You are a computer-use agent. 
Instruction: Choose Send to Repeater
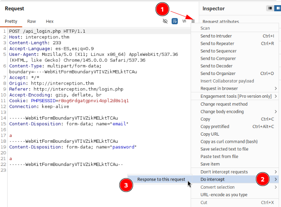(235, 43)
